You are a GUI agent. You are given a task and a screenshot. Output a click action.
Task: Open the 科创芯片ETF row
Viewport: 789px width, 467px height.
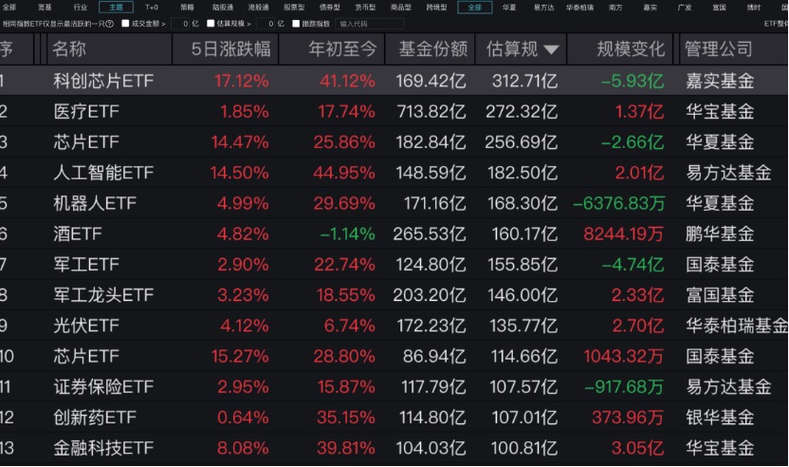pos(394,81)
